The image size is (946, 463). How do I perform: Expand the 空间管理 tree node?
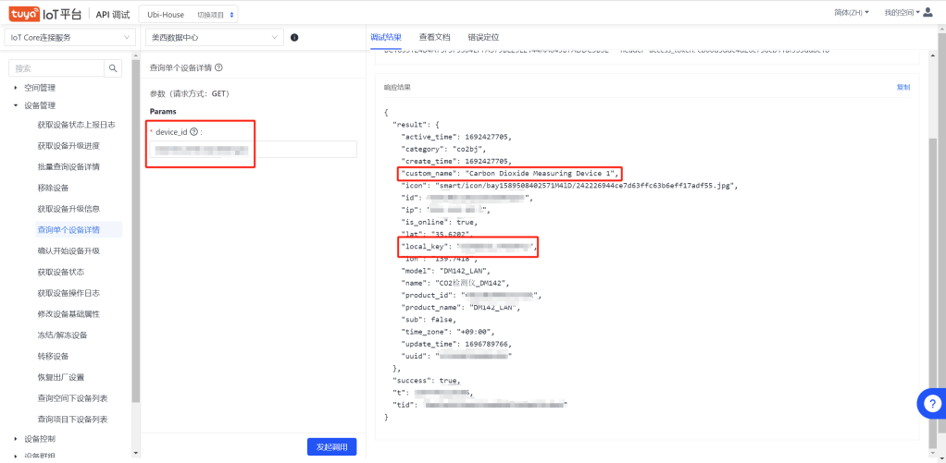pos(16,88)
